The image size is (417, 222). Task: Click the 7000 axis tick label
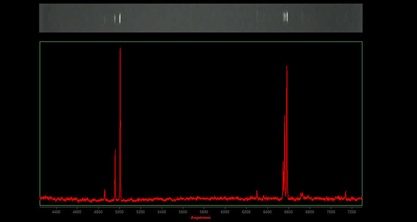click(x=331, y=212)
